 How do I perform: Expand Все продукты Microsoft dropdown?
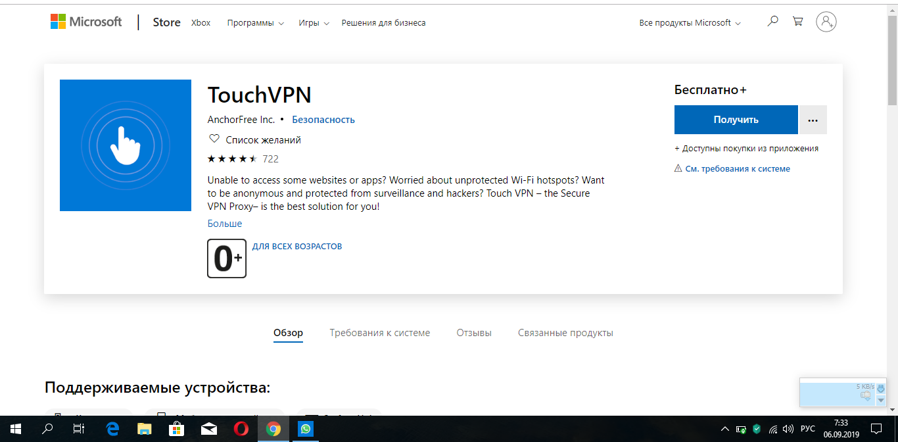click(x=690, y=22)
